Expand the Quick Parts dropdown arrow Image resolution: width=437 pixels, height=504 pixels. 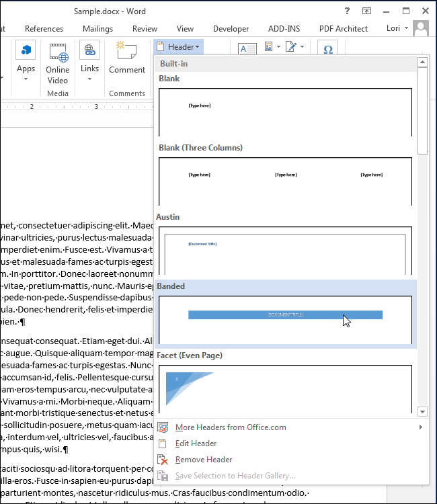click(x=278, y=47)
